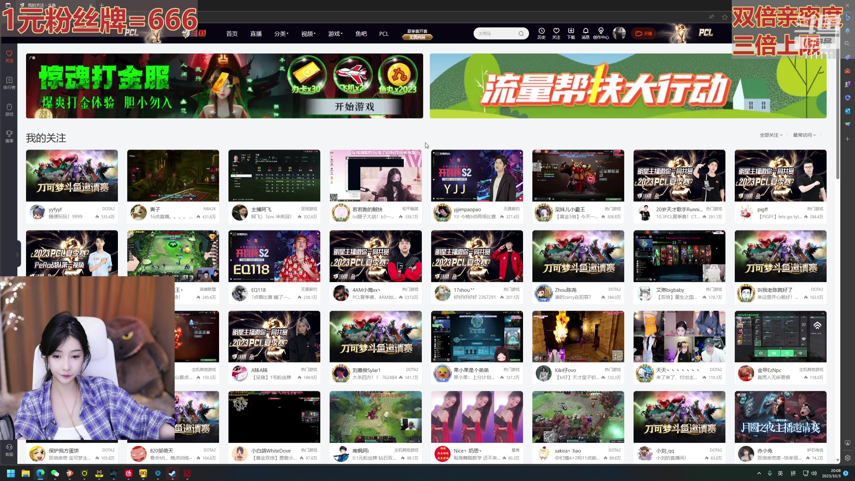The image size is (855, 481).
Task: Open yyfyyf's stream thumbnail
Action: point(72,175)
